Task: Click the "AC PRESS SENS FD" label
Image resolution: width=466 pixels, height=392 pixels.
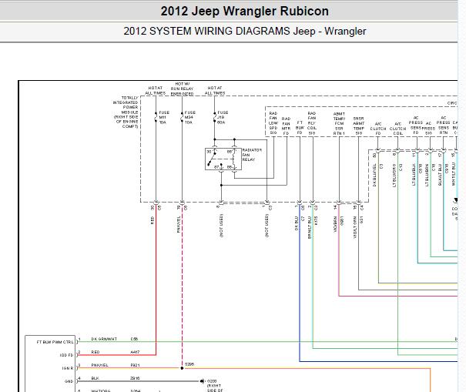Action: [416, 125]
